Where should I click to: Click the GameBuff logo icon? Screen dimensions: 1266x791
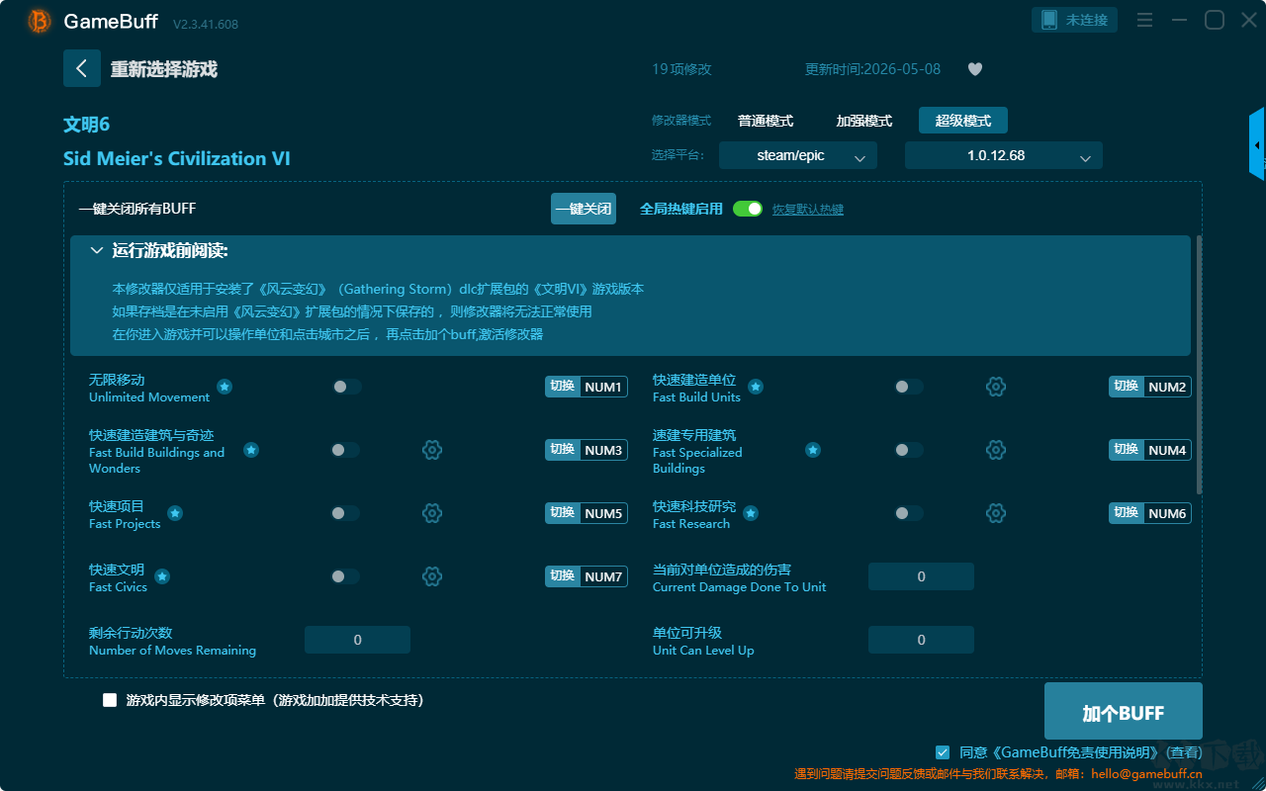coord(40,21)
